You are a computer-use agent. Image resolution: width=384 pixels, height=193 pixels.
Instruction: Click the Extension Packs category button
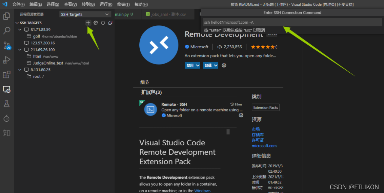click(265, 107)
